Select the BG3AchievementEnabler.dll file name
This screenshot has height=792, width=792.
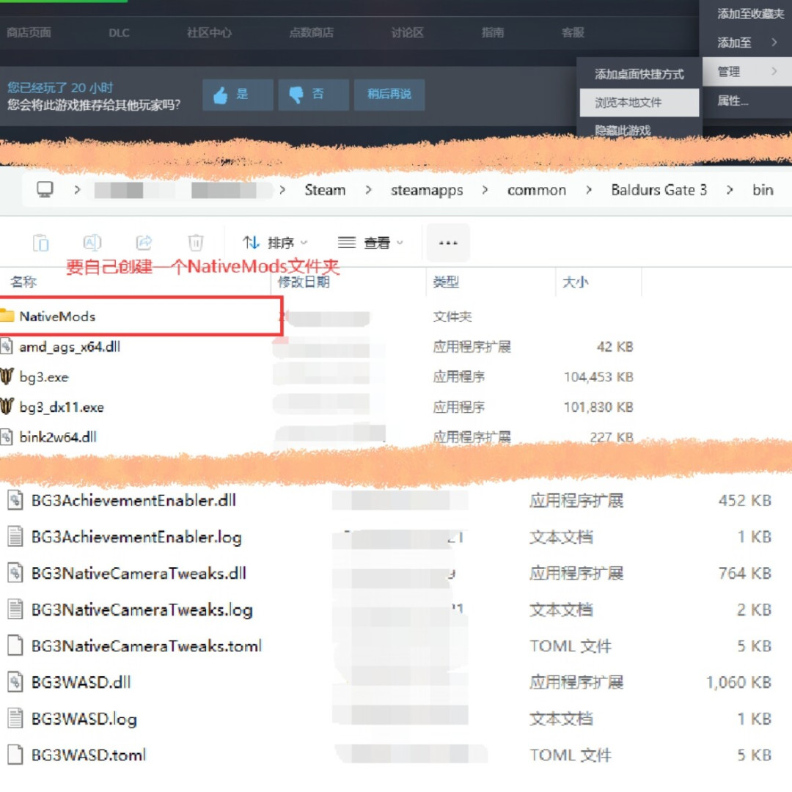133,501
